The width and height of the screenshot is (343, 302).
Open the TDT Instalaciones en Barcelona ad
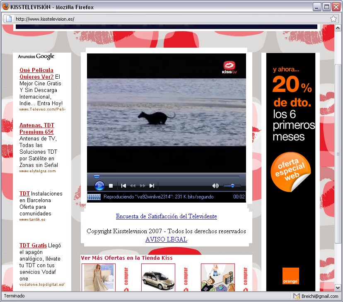click(x=24, y=193)
